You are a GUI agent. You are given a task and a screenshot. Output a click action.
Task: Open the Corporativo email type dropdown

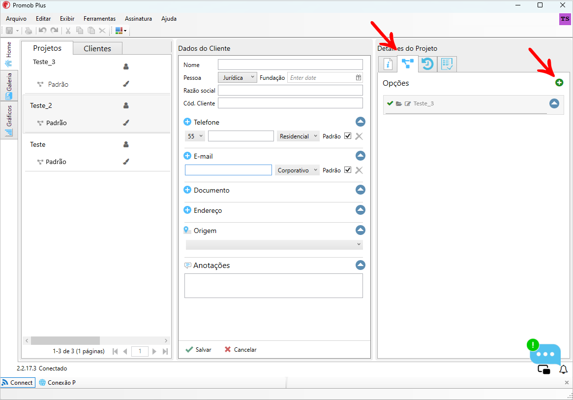tap(298, 170)
